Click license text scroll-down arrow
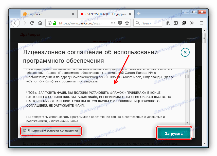Viewport: 217px width, 156px height. [x=187, y=123]
